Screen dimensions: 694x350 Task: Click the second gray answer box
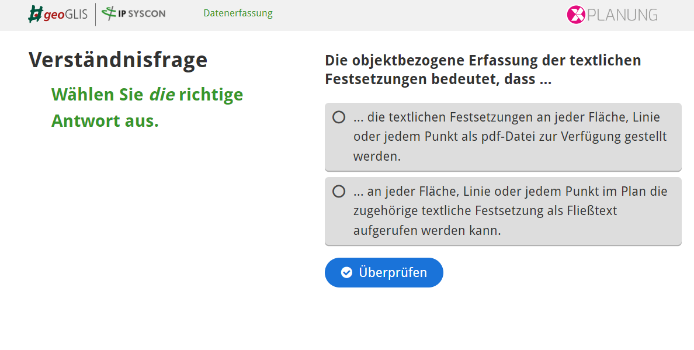coord(502,210)
